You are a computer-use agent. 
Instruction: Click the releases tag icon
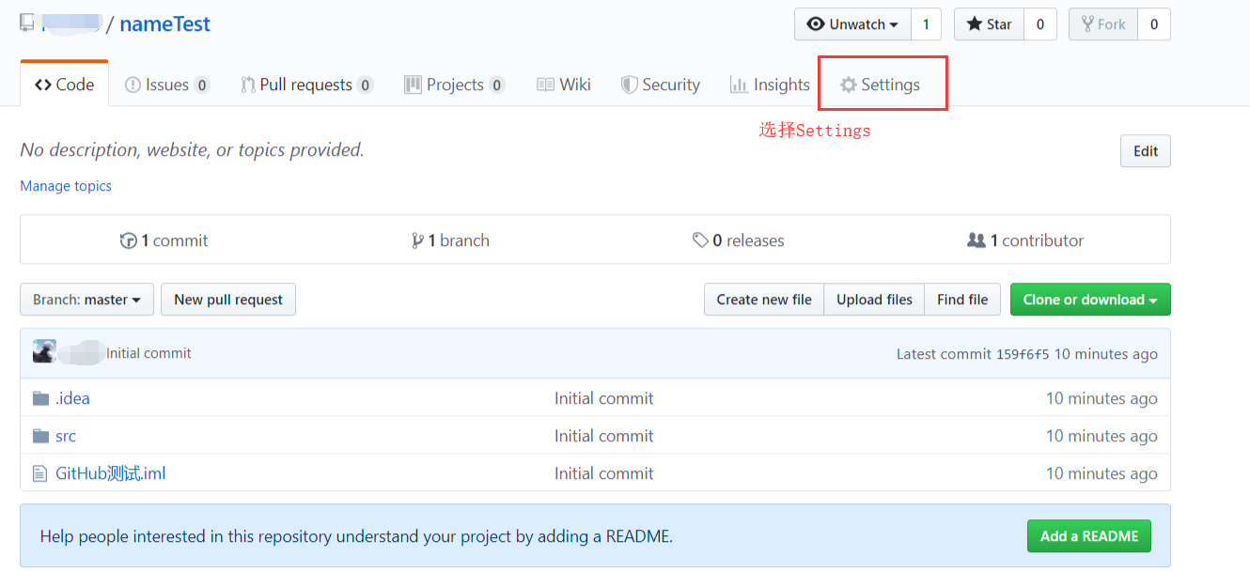click(702, 239)
